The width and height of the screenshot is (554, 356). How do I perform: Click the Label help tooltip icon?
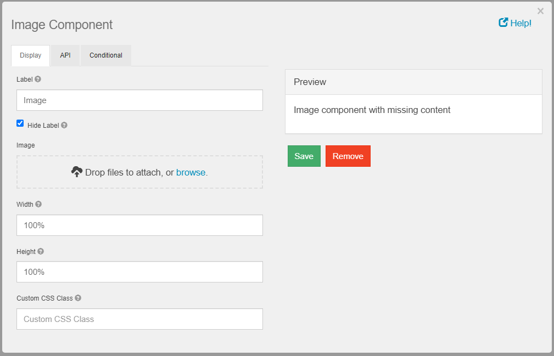(x=38, y=79)
